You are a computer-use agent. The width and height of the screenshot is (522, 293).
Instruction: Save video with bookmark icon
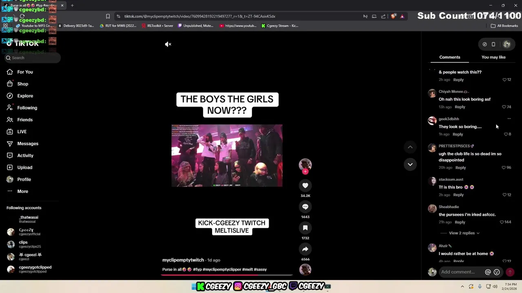pos(305,228)
